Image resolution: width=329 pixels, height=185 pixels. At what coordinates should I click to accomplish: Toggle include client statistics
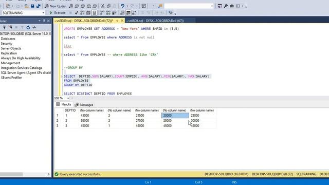pos(114,13)
